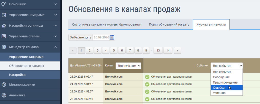Open Настройки under Менеджер каналов
Screen dimensions: 260x104
[30, 75]
